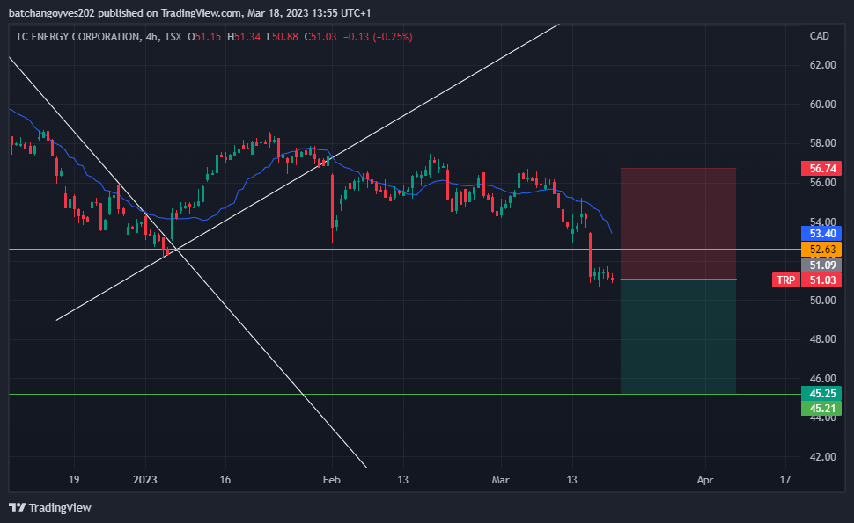Click the 56.74 stop-loss price label
Screen dimensions: 854x523
821,169
